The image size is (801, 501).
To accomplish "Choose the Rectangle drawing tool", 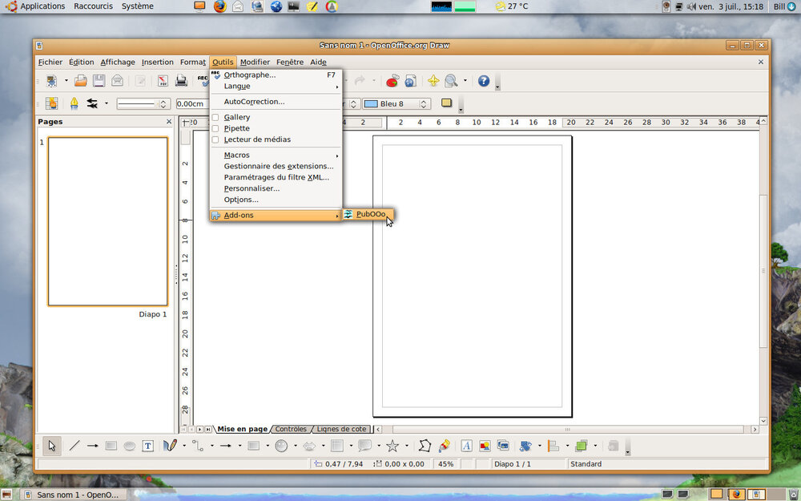I will coord(111,446).
